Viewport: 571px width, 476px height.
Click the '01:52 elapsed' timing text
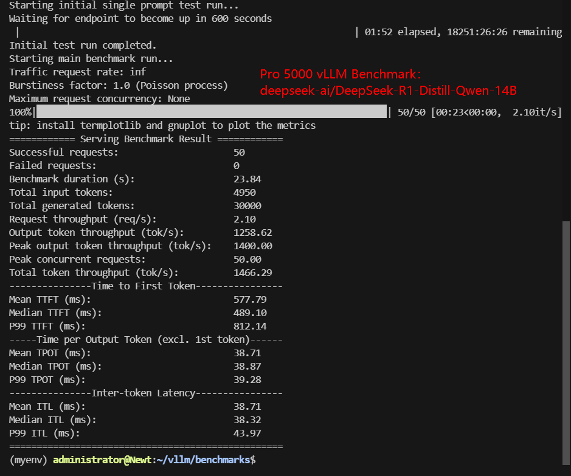point(402,32)
